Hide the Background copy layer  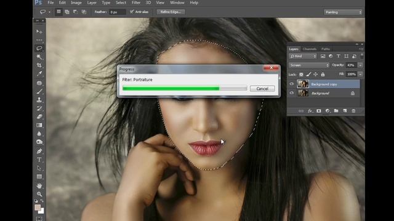pyautogui.click(x=292, y=84)
